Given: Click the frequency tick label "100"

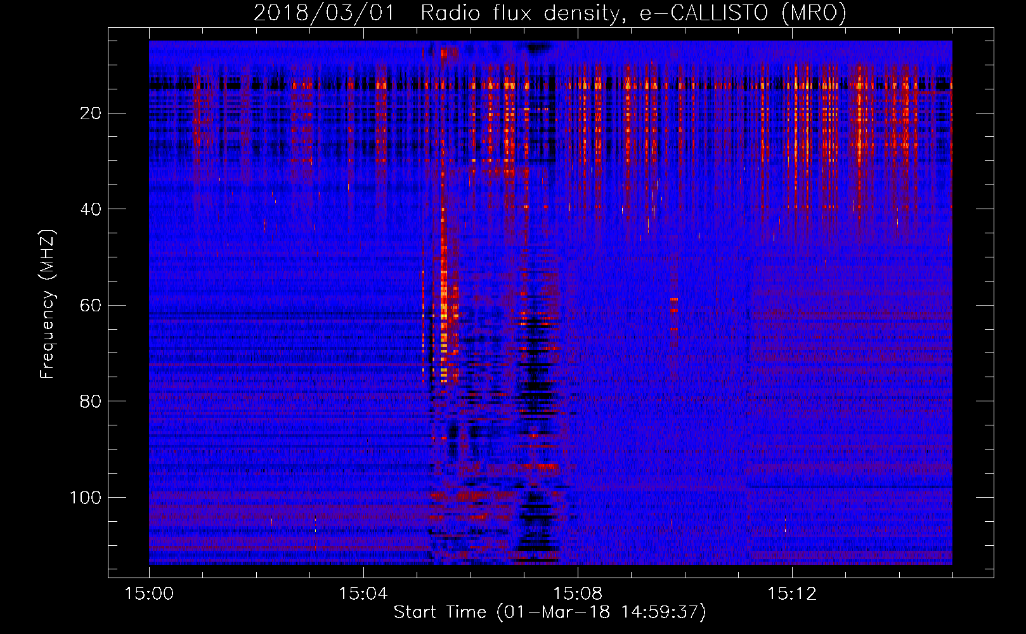Looking at the screenshot, I should 86,498.
